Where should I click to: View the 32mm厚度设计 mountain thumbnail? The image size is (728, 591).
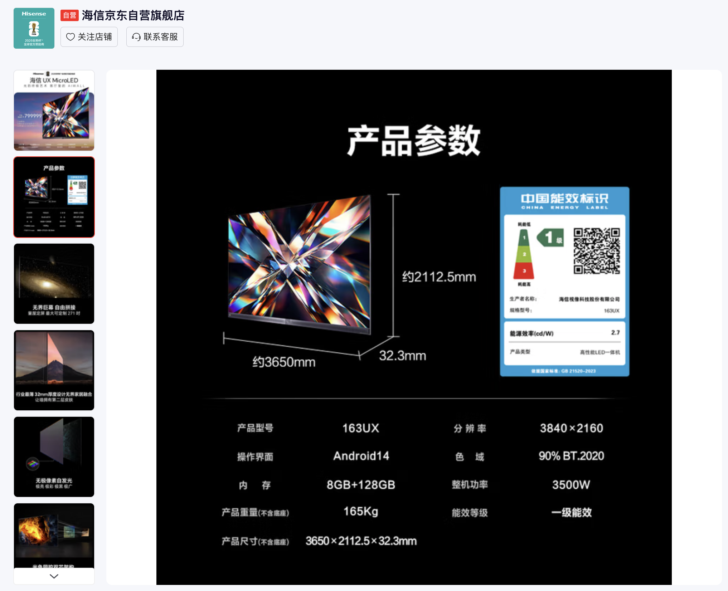(x=54, y=370)
